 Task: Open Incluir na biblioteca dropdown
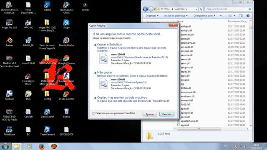pyautogui.click(x=176, y=16)
